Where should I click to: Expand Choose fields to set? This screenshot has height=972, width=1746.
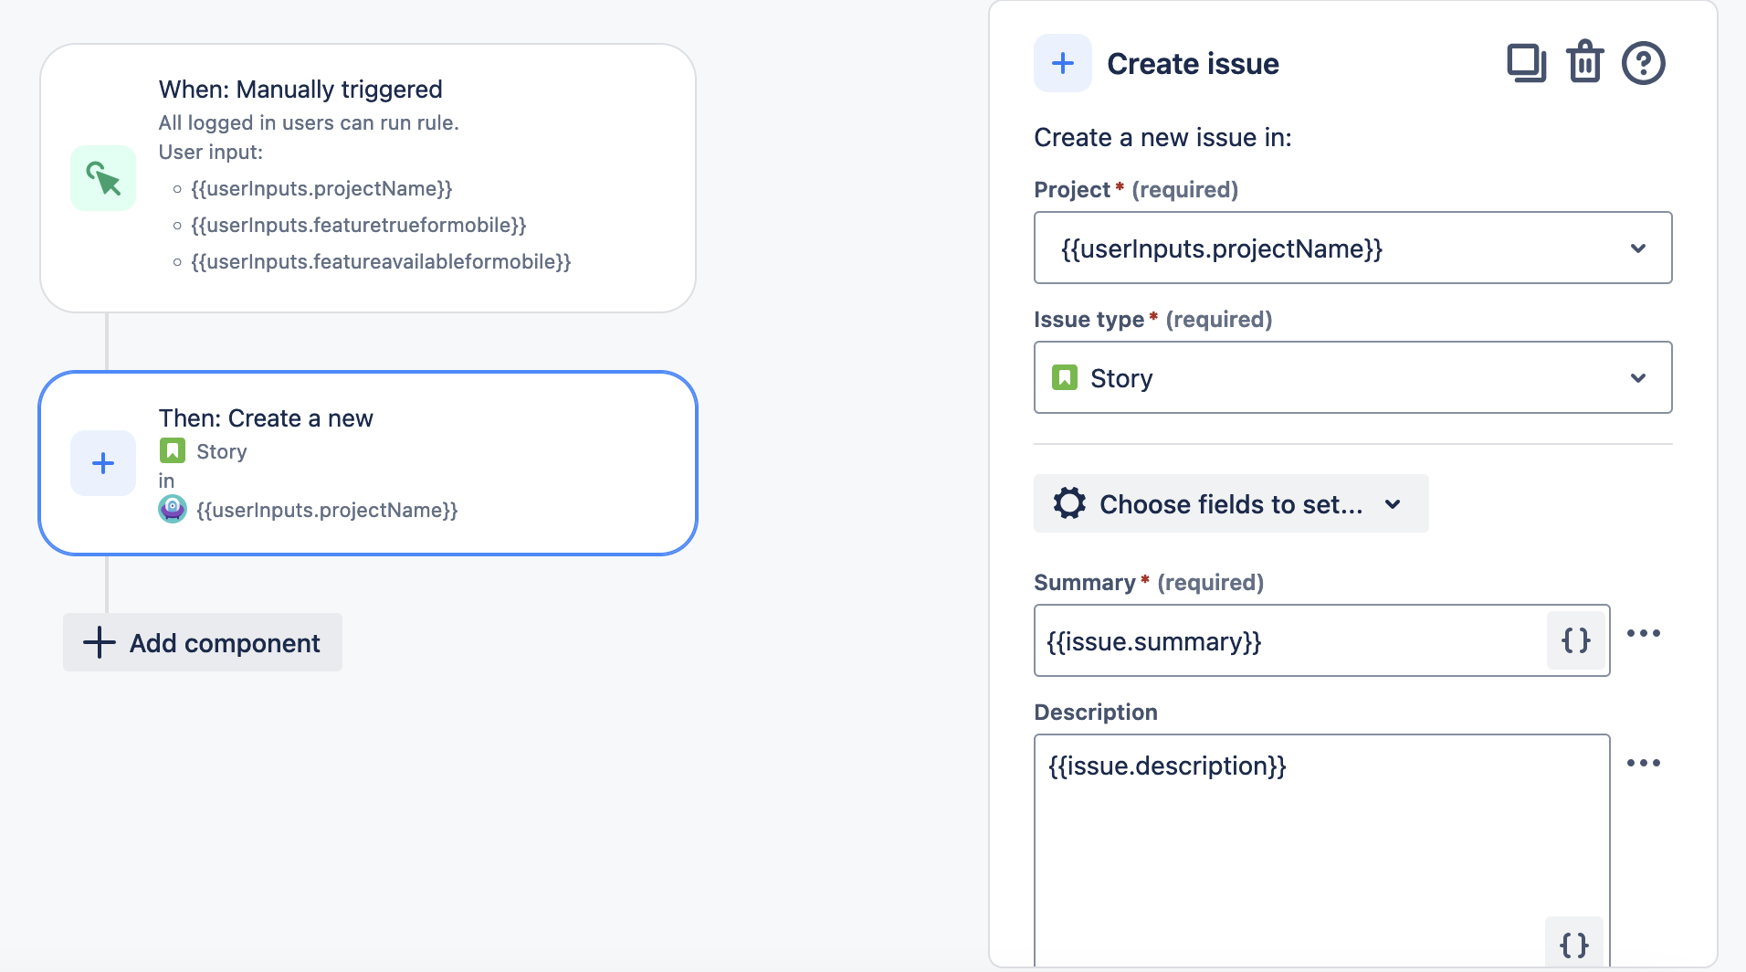pos(1229,503)
